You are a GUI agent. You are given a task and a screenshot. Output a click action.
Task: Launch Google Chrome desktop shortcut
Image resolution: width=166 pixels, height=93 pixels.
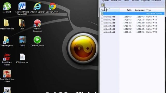(x=52, y=7)
